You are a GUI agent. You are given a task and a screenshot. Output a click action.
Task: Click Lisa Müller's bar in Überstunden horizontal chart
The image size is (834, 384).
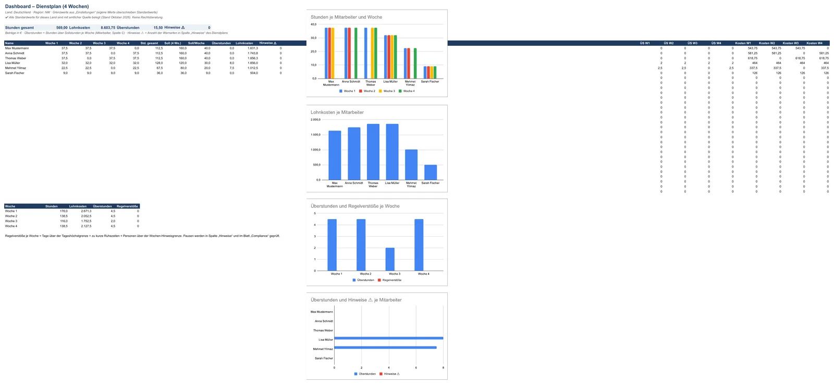389,338
